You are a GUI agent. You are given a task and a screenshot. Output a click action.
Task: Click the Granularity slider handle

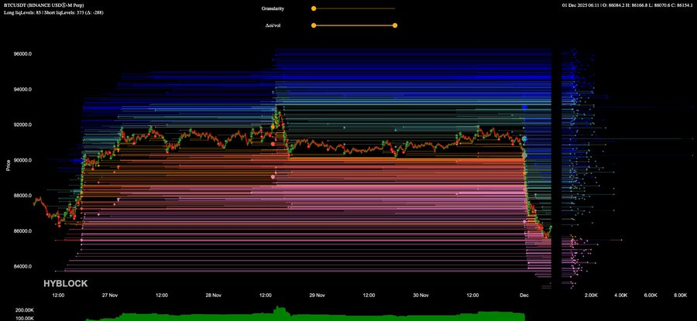(x=314, y=8)
